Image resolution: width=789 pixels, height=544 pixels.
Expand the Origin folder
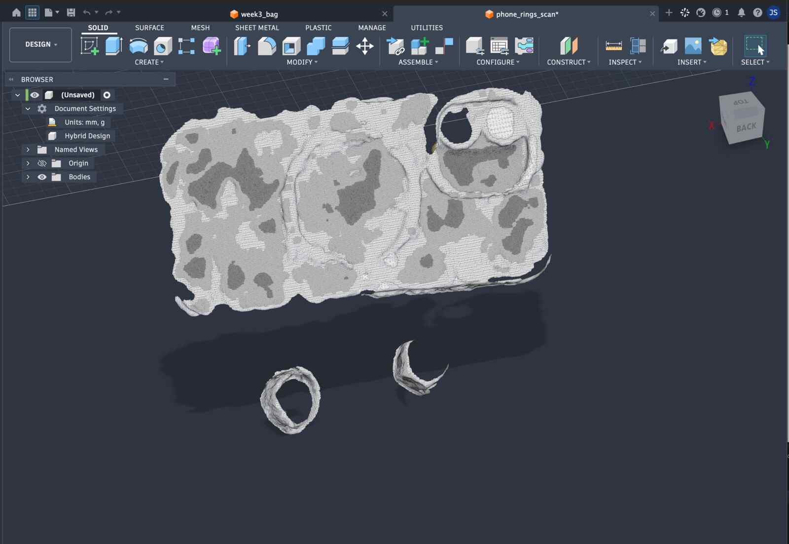(x=28, y=163)
